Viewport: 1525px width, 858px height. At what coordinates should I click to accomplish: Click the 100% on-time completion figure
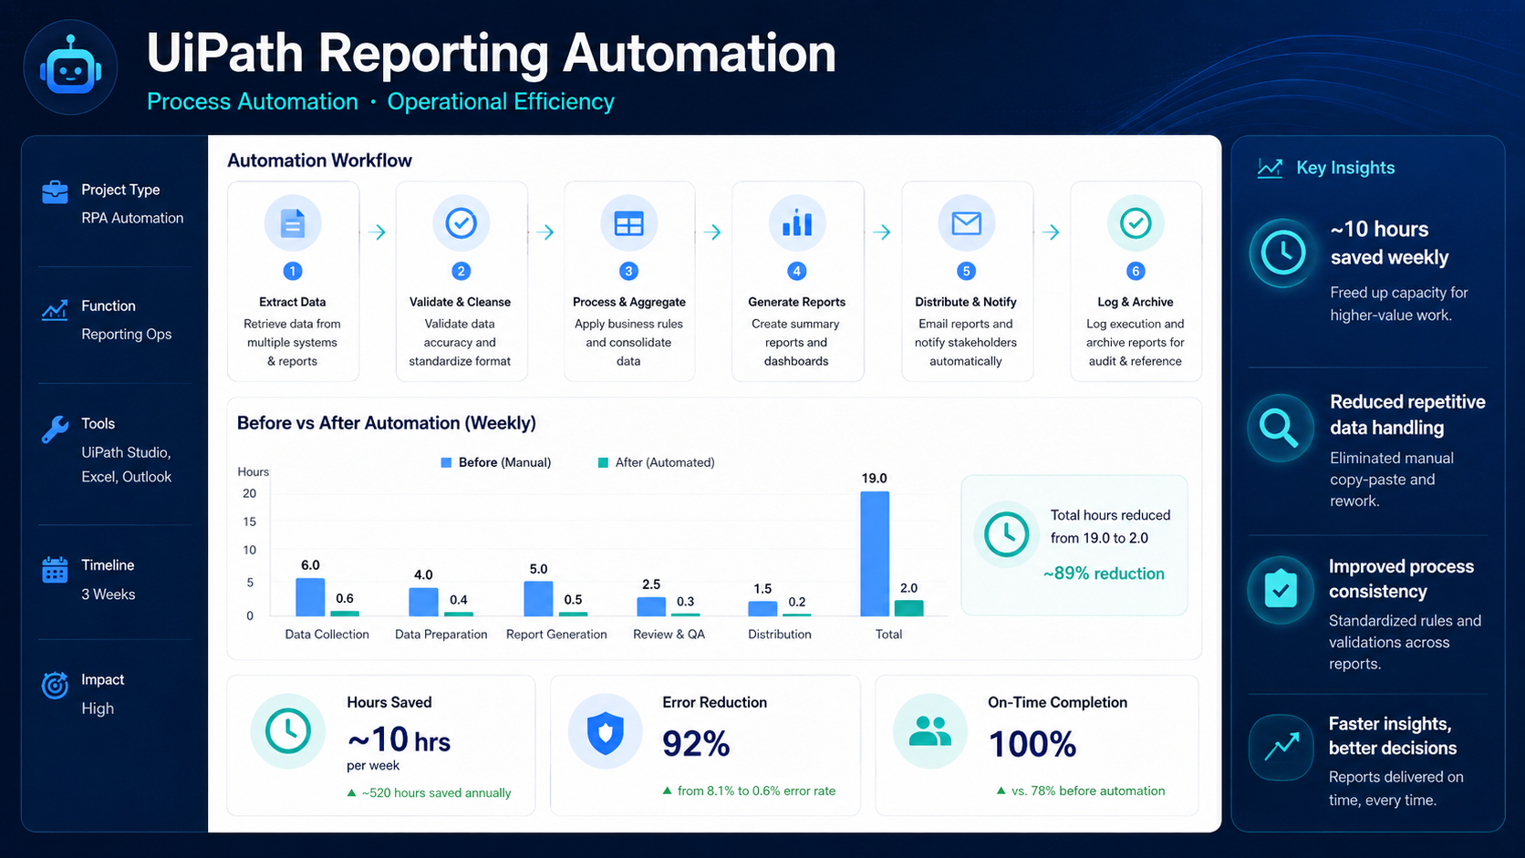1032,745
